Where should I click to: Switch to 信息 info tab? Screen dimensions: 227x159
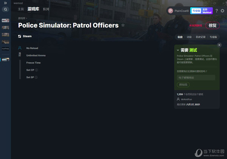[x=180, y=37]
